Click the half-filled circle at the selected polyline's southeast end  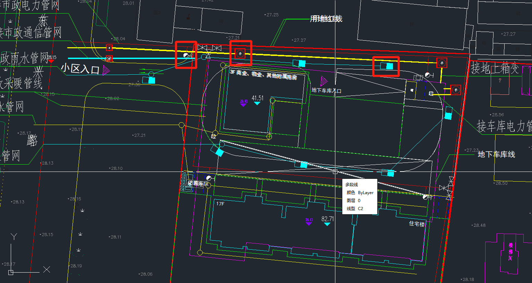pyautogui.click(x=425, y=197)
